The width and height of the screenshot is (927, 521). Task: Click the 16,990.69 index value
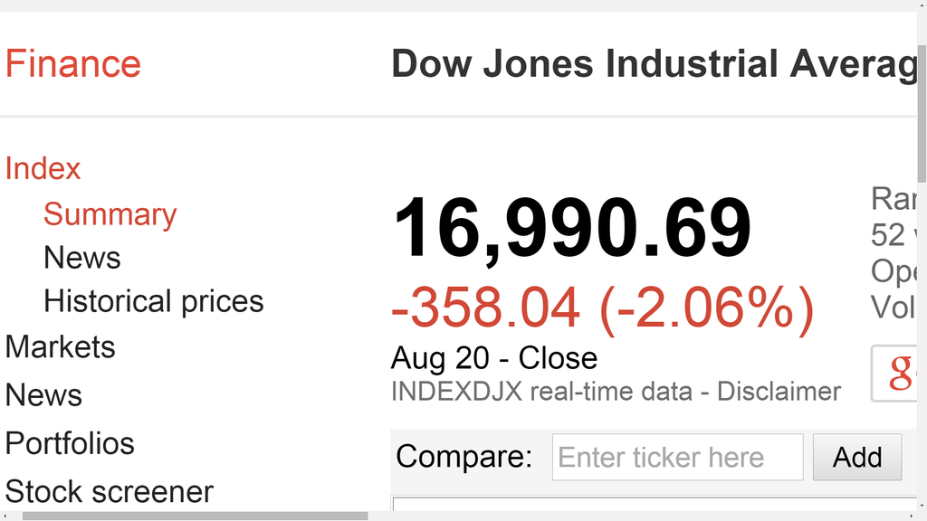[x=572, y=229]
